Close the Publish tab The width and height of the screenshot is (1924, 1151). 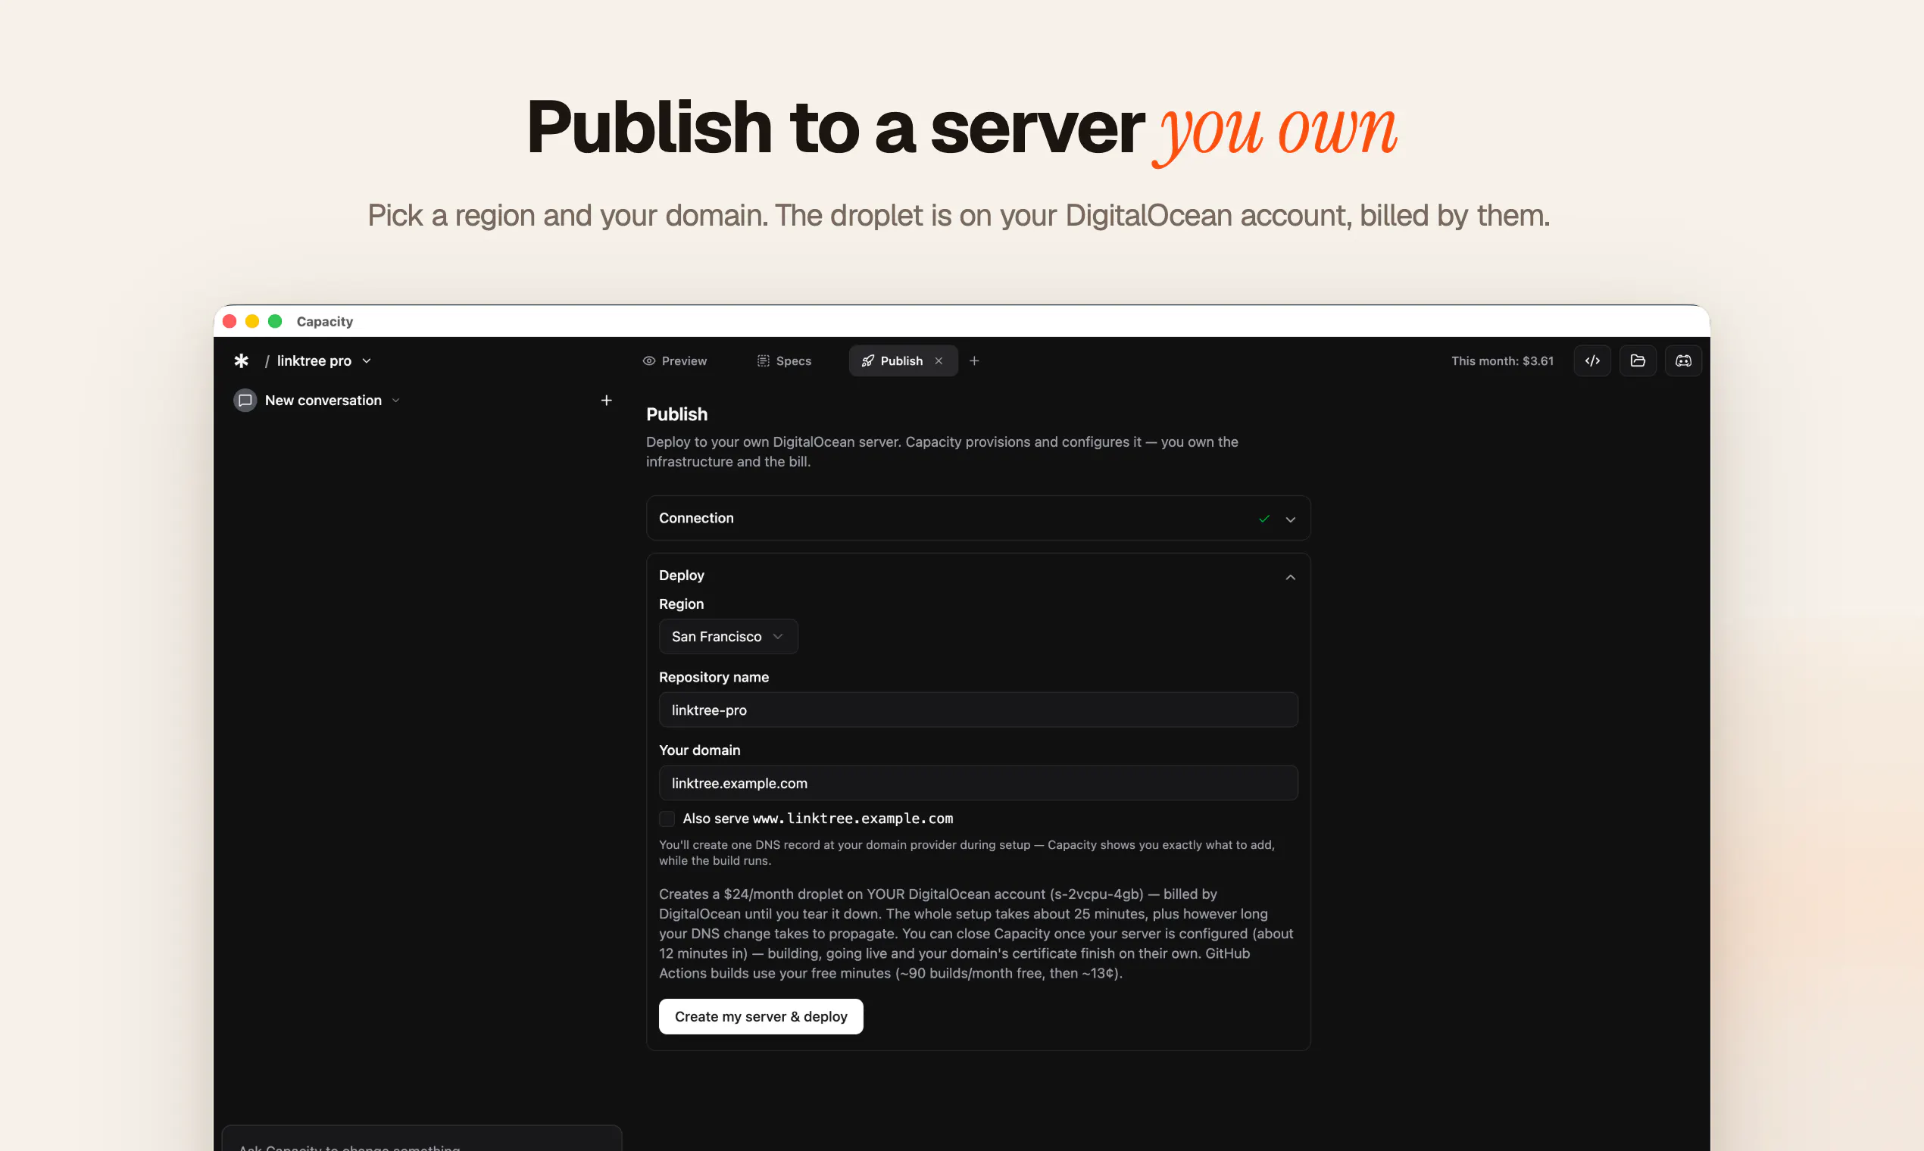tap(939, 360)
